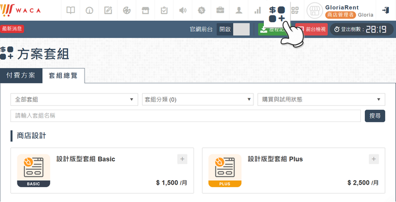Open the briefcase icon in toolbar

[220, 10]
